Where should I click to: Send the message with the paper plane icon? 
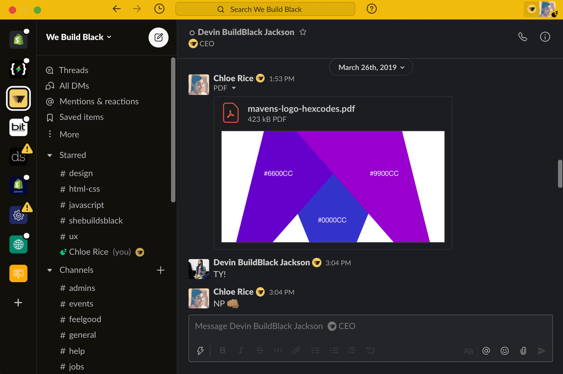click(x=541, y=350)
